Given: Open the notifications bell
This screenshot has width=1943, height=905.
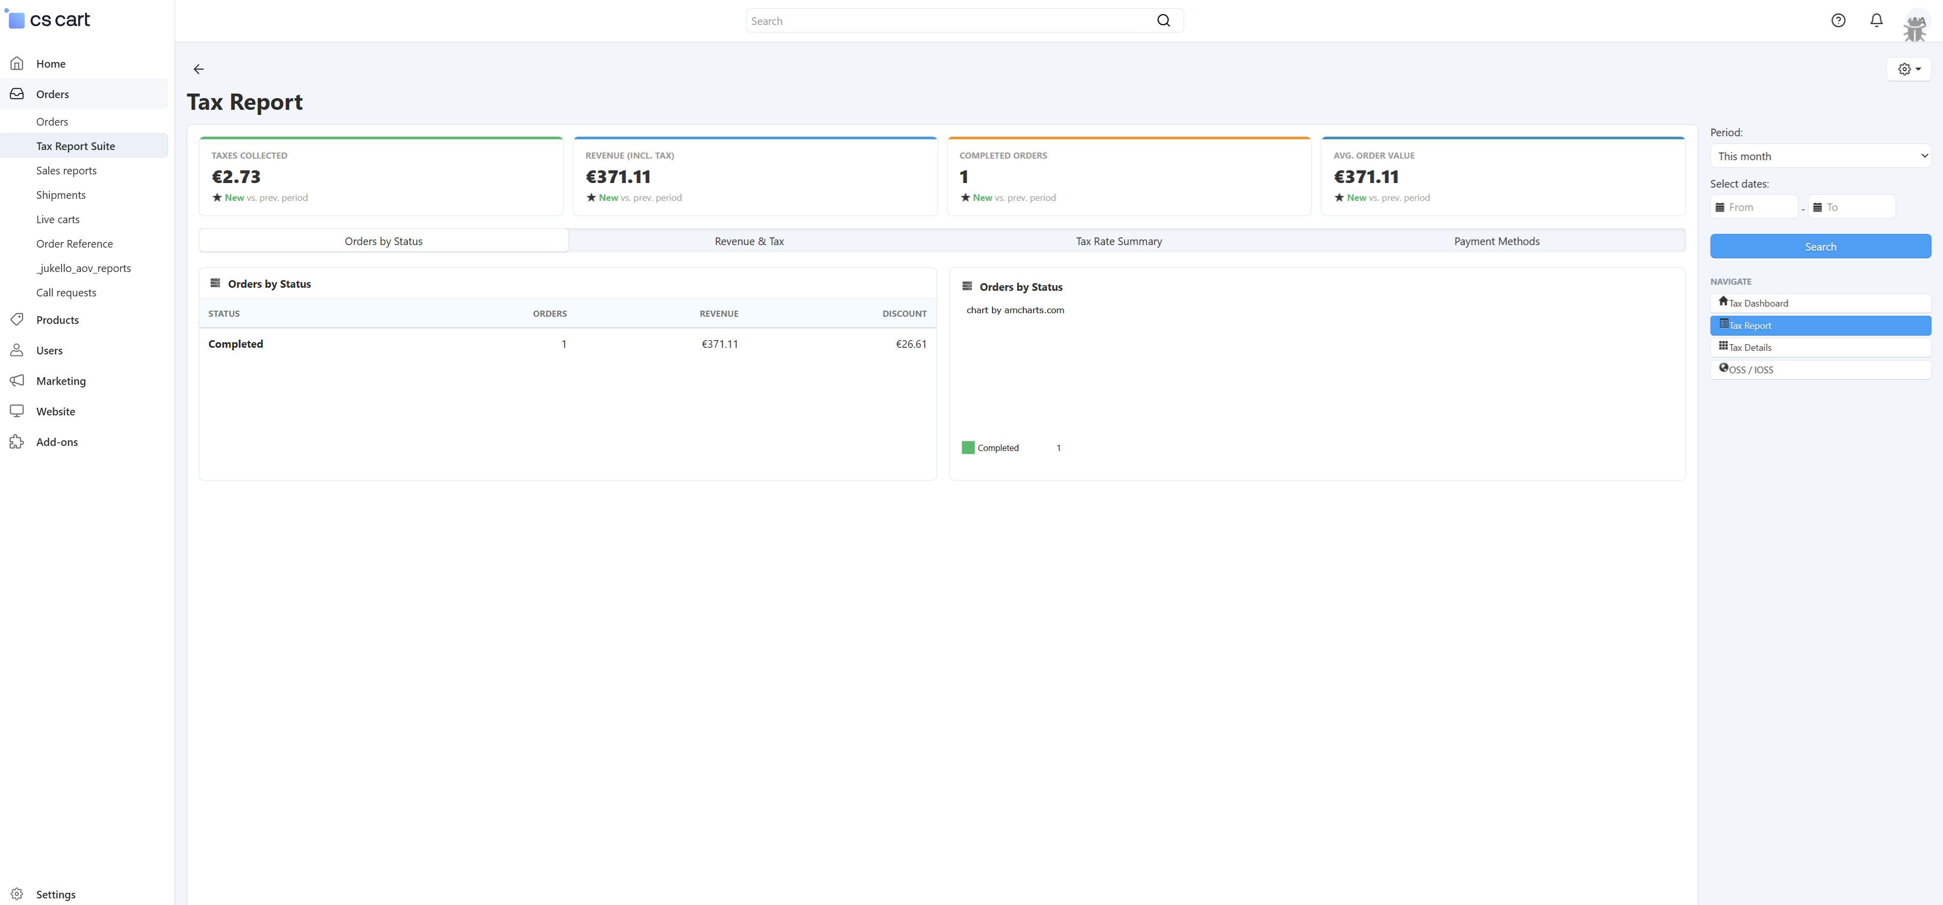Looking at the screenshot, I should point(1876,20).
